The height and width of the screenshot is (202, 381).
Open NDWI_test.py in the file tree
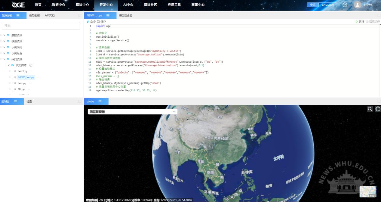[26, 77]
